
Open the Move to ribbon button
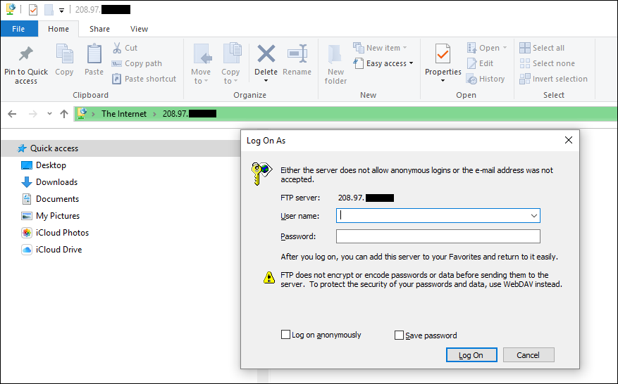(x=201, y=64)
